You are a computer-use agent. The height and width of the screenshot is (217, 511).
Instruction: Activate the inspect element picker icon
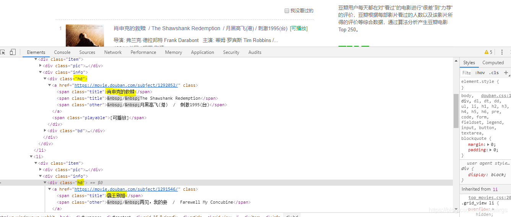pyautogui.click(x=2, y=52)
